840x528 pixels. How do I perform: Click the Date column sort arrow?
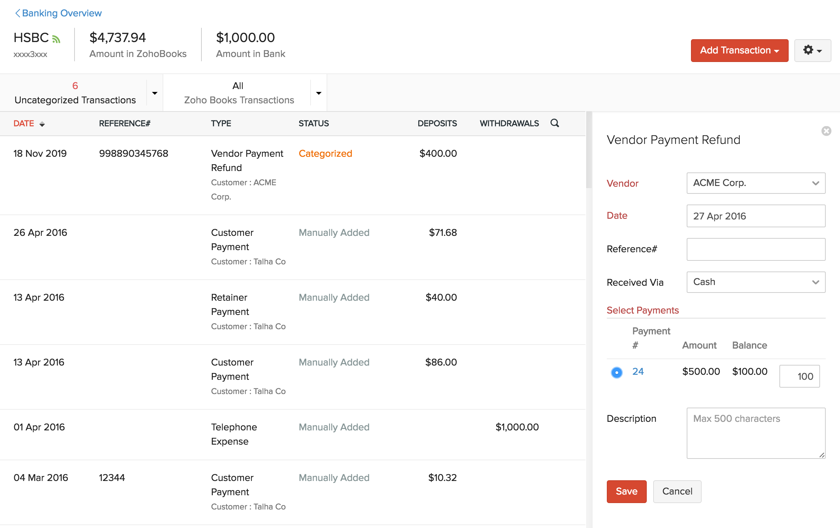tap(42, 124)
